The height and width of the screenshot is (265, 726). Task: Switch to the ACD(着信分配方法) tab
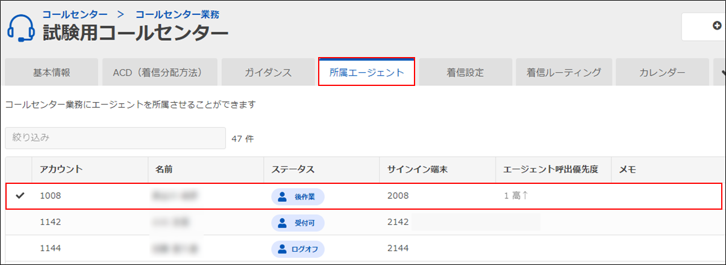pos(157,73)
